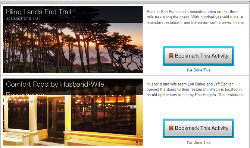Open the sunset cypress trees photo
This screenshot has height=148, width=250.
pos(73,48)
